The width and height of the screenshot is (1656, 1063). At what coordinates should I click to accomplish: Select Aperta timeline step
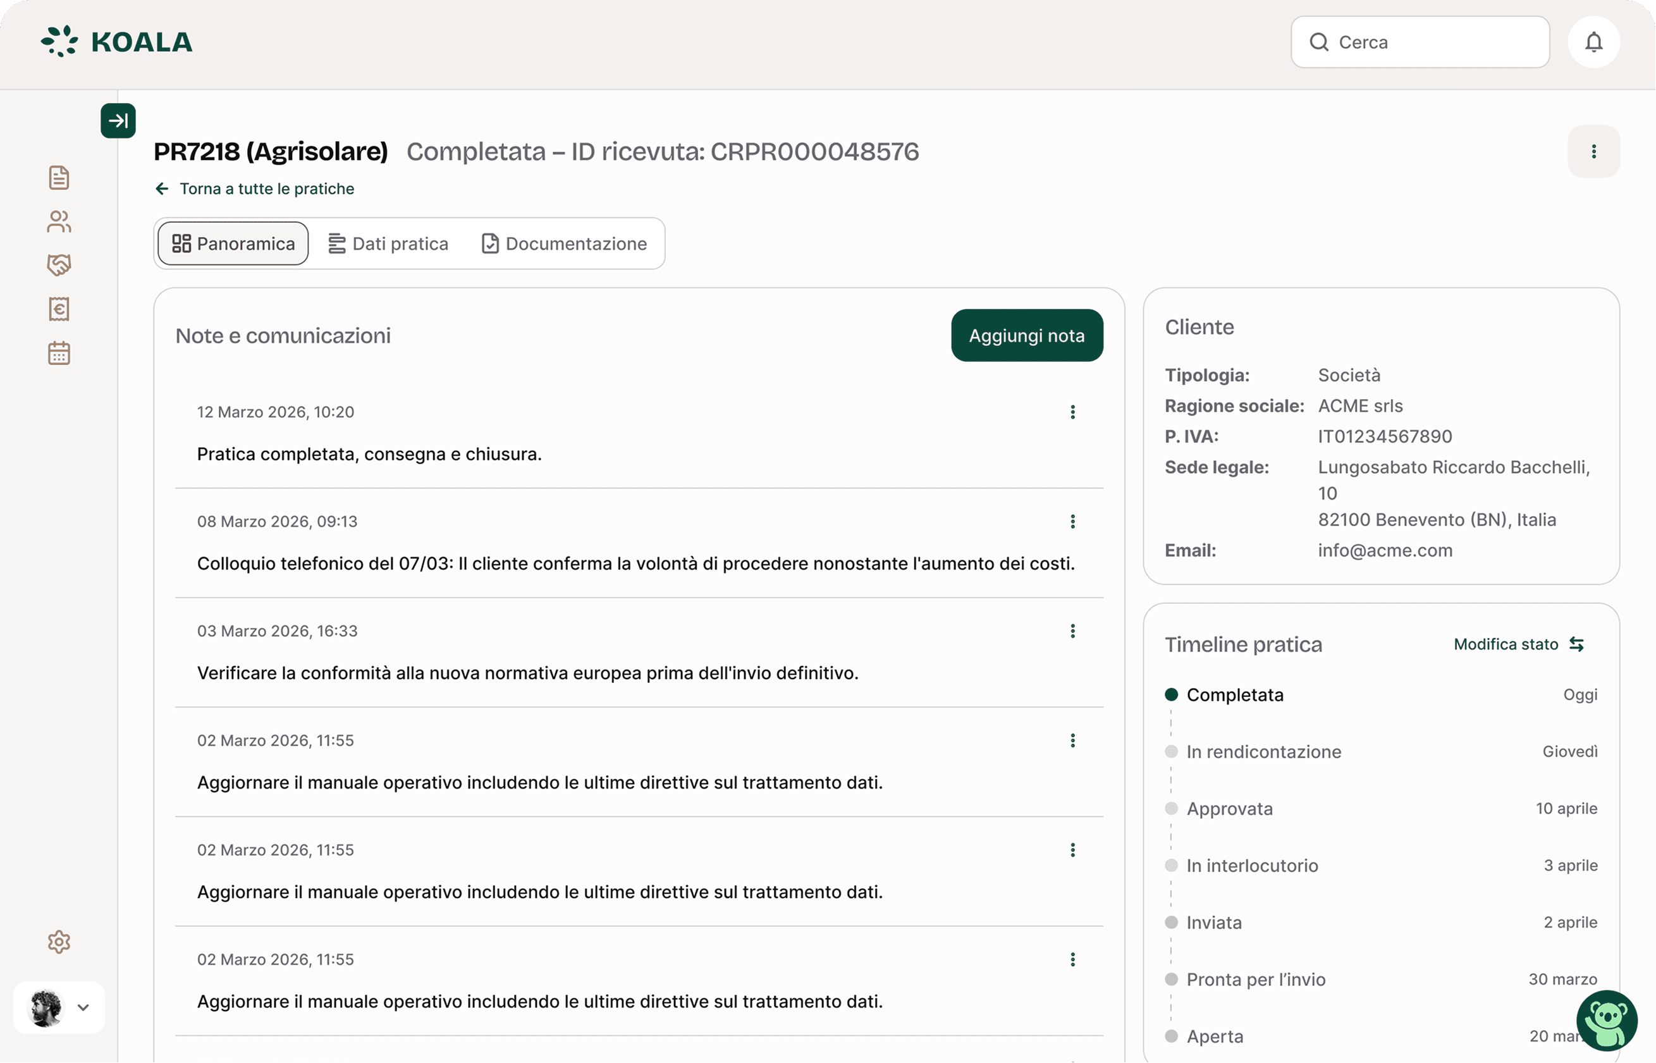coord(1215,1037)
